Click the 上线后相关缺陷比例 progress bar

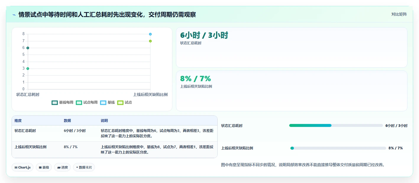[x=338, y=148]
